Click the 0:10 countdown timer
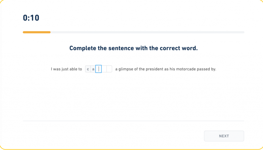Screen dimensions: 263x150 click(x=31, y=18)
